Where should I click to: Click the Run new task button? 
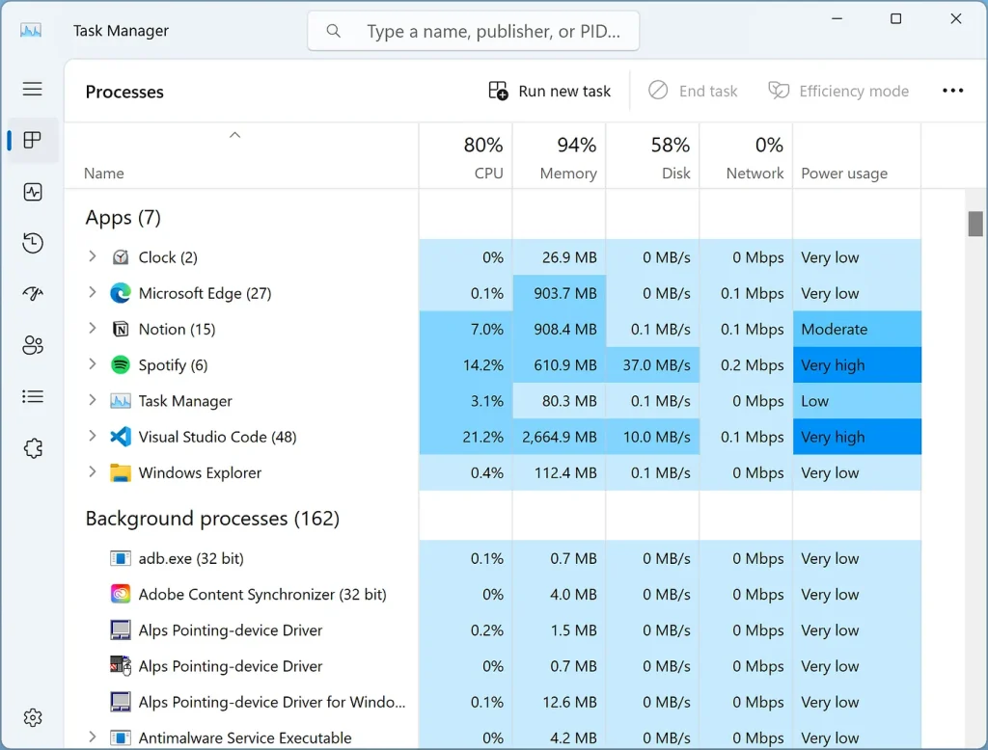pos(550,92)
